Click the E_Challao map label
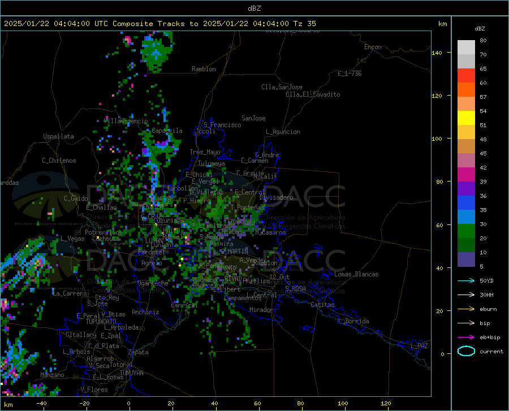The image size is (509, 411). (x=101, y=207)
